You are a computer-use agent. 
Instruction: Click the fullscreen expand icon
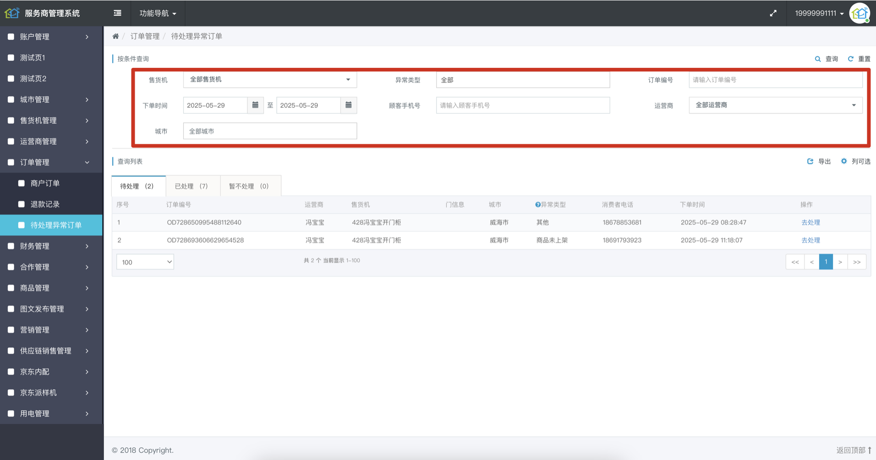click(773, 13)
